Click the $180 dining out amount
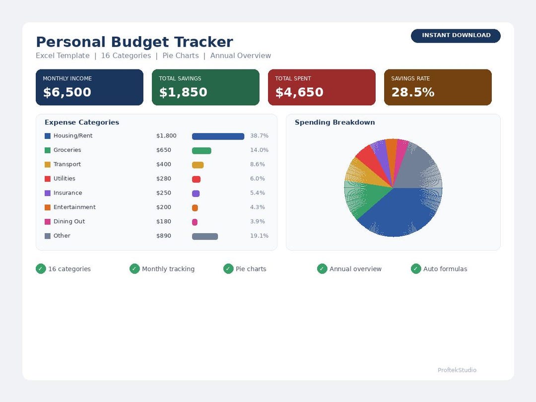 pos(164,221)
